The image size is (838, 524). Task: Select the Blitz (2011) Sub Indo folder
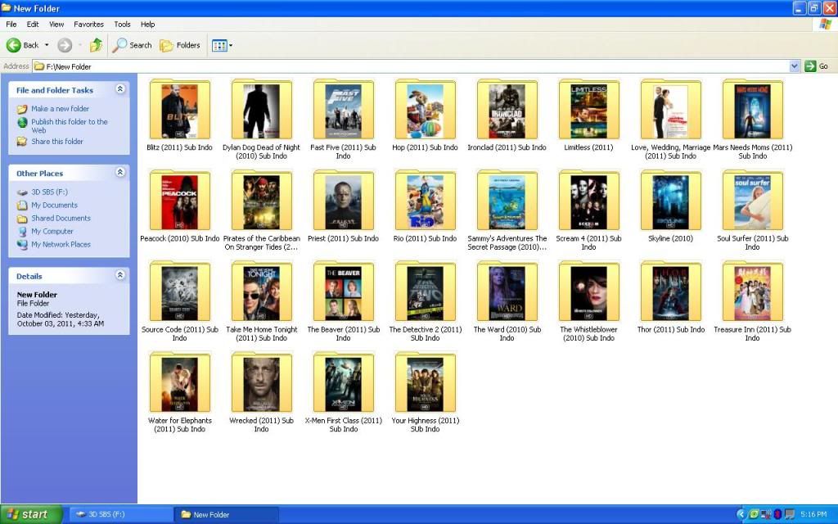coord(179,115)
